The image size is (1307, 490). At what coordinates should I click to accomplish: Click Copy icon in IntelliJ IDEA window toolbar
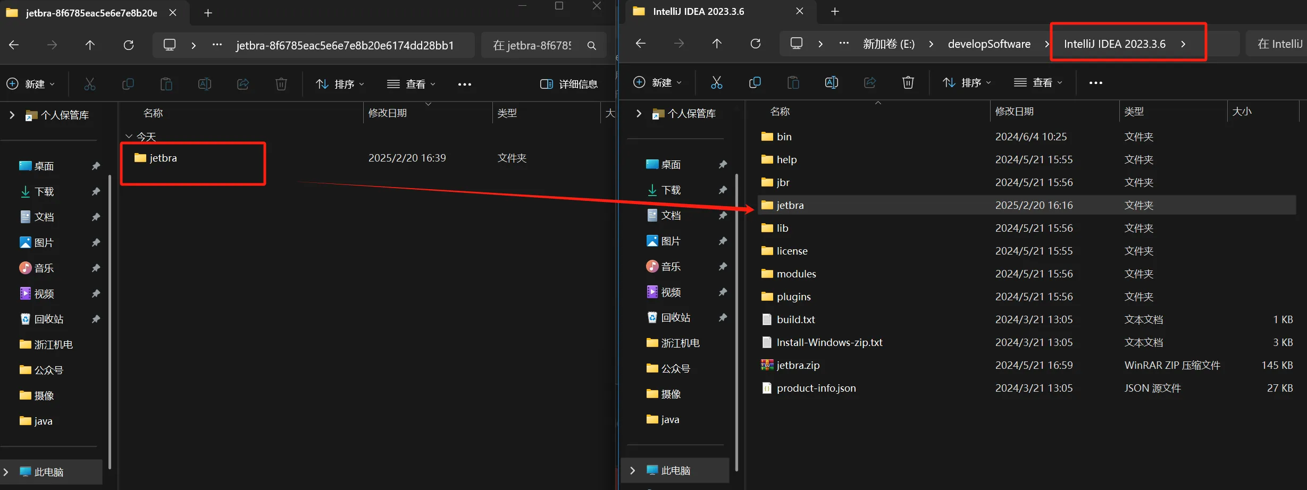pos(755,82)
